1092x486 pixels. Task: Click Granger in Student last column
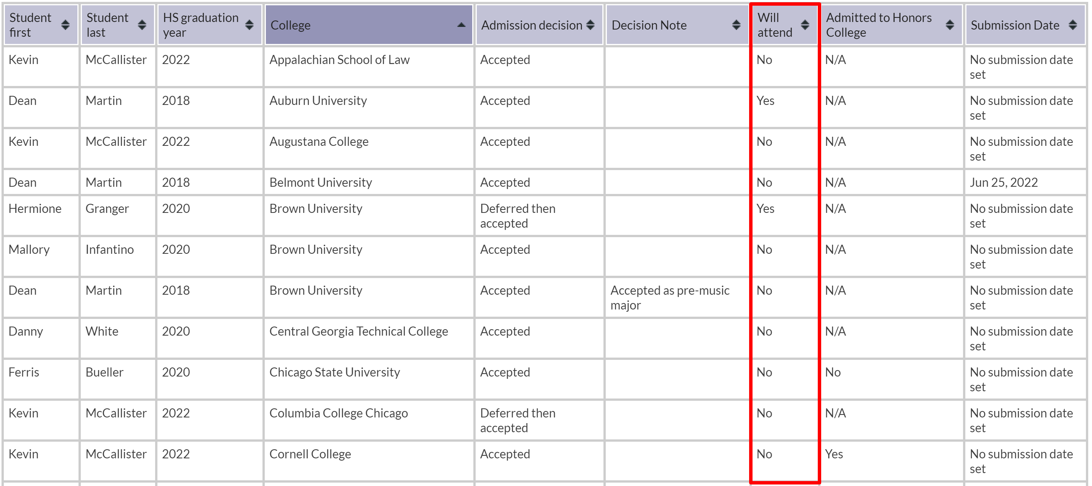pyautogui.click(x=107, y=209)
